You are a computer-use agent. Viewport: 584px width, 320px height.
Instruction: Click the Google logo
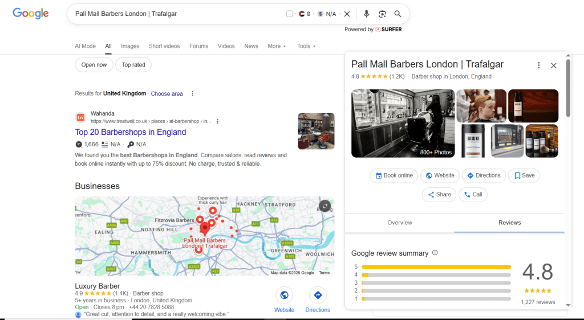31,13
